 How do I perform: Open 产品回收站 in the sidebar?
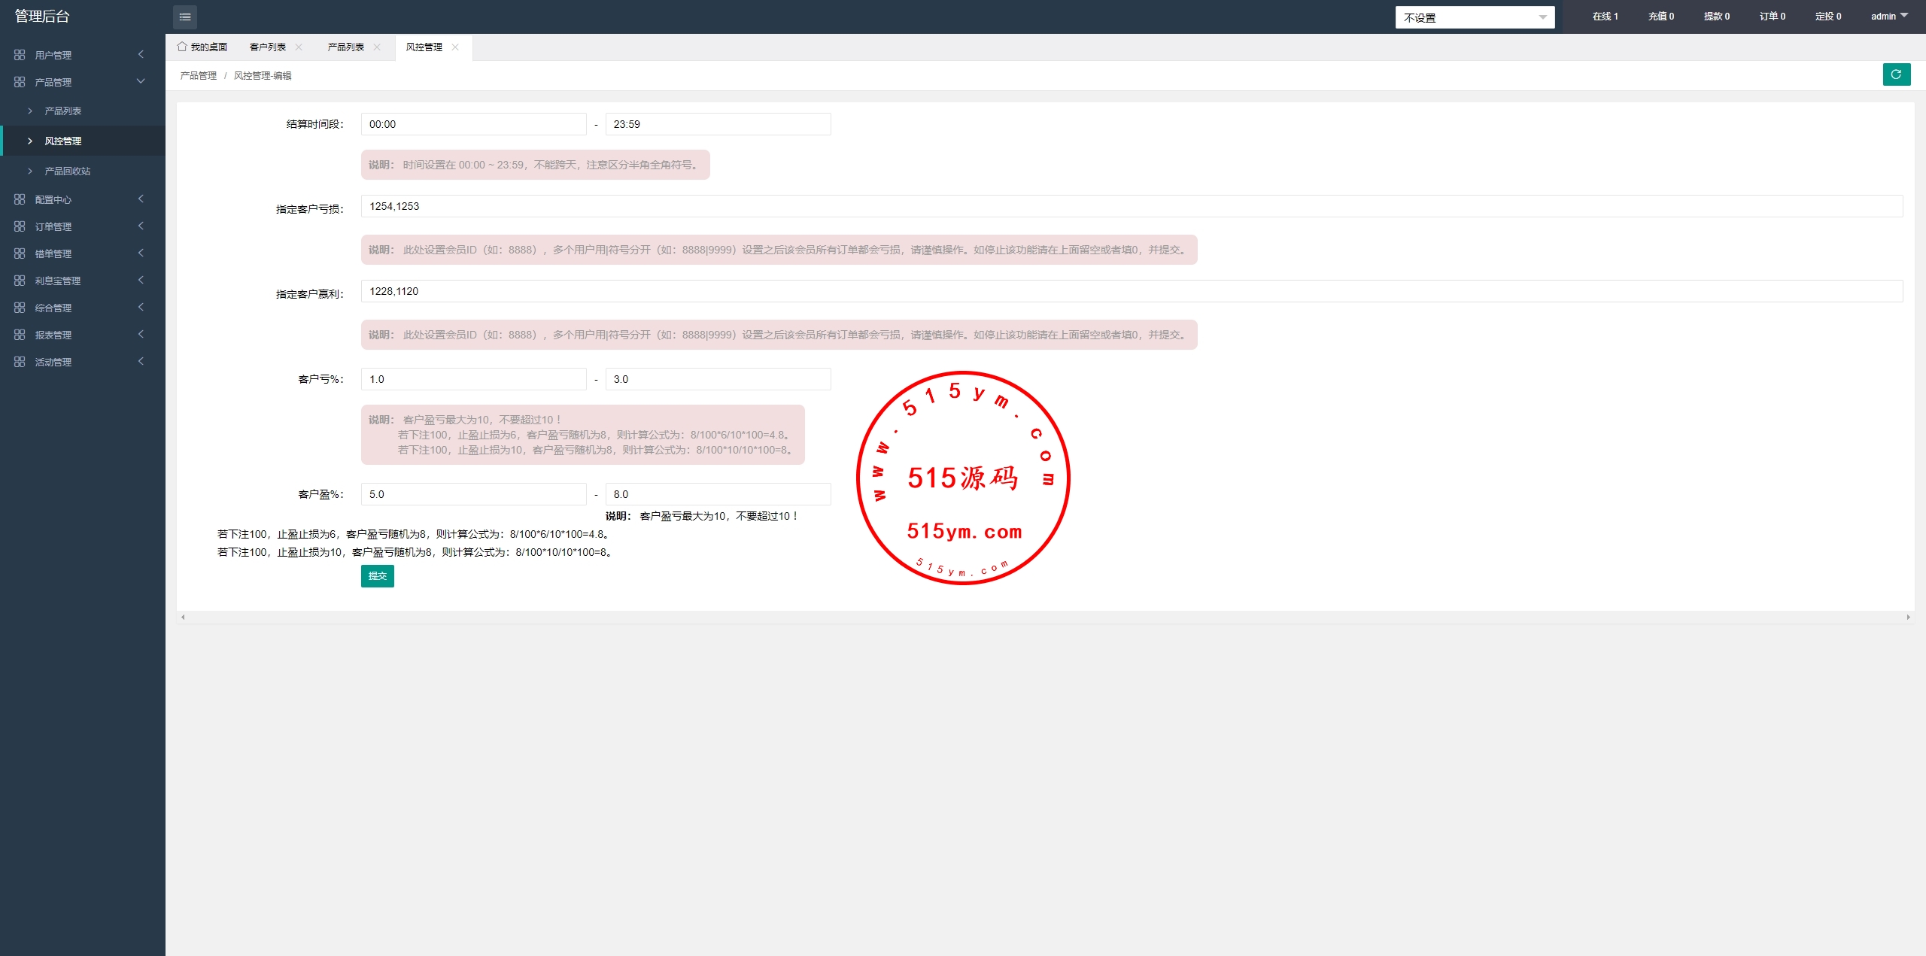pos(67,171)
